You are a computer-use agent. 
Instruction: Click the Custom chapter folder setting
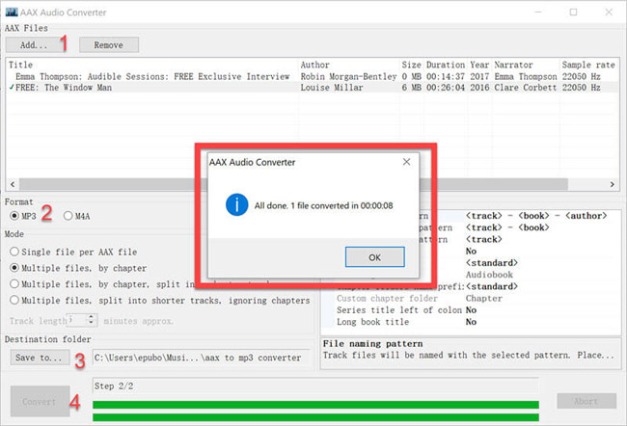coord(387,299)
